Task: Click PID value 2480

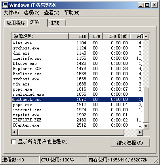Action: 81,120
